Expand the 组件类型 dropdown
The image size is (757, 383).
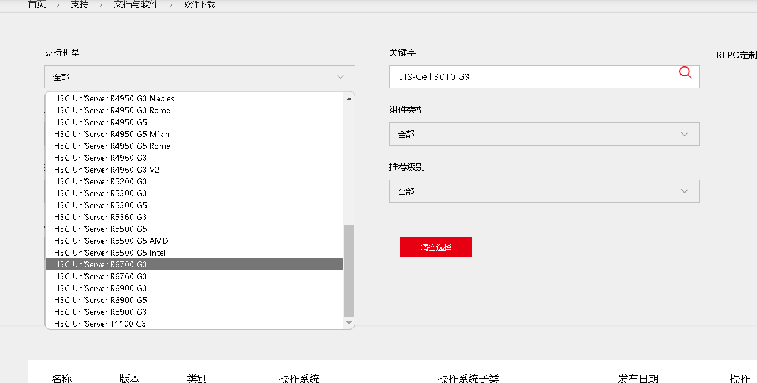tap(544, 134)
